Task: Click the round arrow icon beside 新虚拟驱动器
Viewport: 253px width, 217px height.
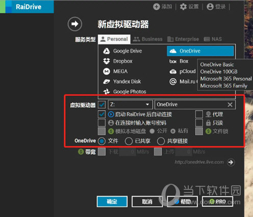Action: 75,24
